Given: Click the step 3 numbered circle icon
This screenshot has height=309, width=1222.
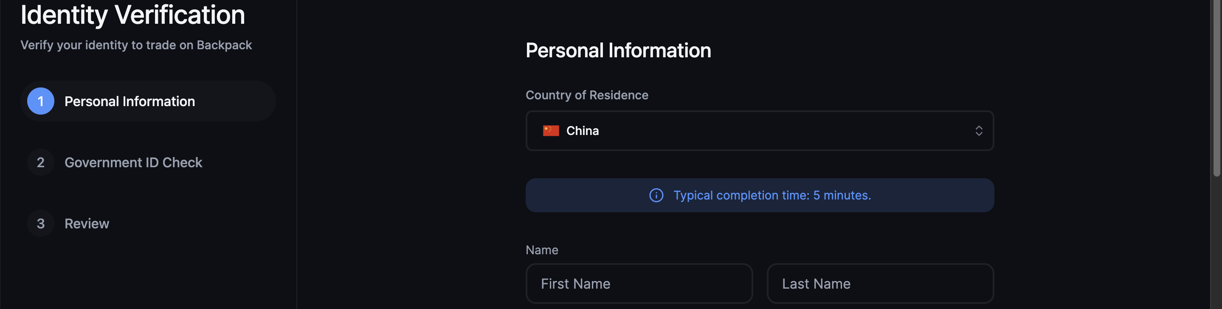Looking at the screenshot, I should click(x=40, y=223).
